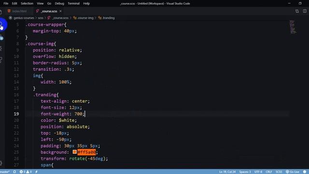Click the _course.scss breadcrumb segment
The image size is (309, 174).
point(60,18)
